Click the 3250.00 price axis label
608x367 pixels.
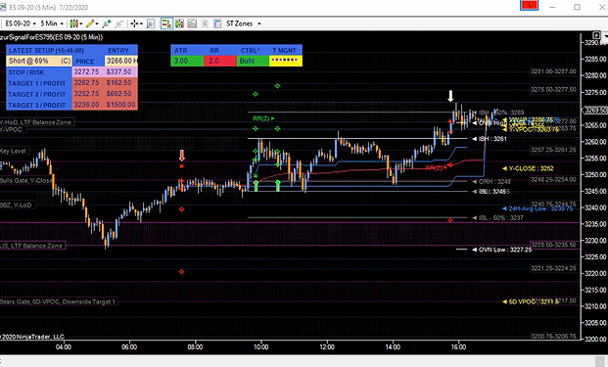point(595,175)
